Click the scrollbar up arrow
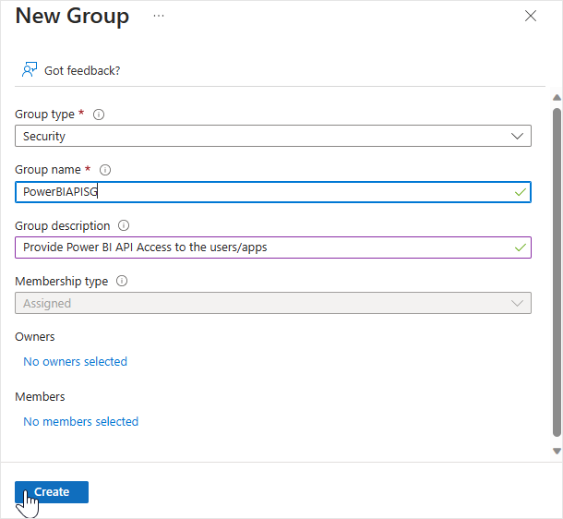563x519 pixels. [x=556, y=97]
